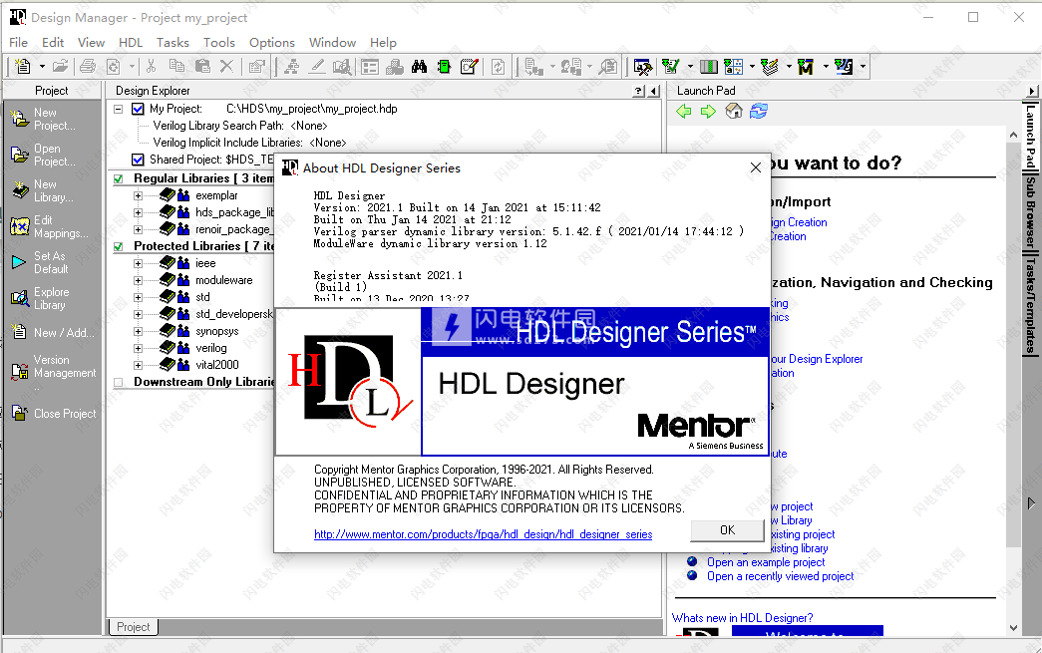1042x653 pixels.
Task: Click the green chip component toolbar icon
Action: [x=444, y=67]
